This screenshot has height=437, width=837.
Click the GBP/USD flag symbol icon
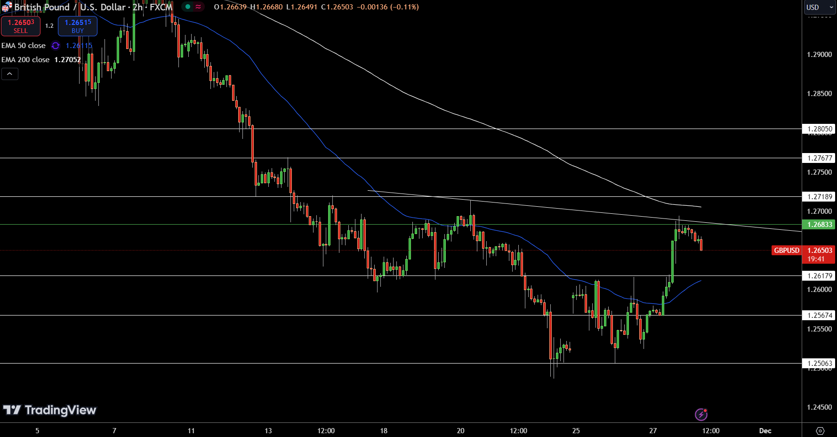pyautogui.click(x=7, y=7)
